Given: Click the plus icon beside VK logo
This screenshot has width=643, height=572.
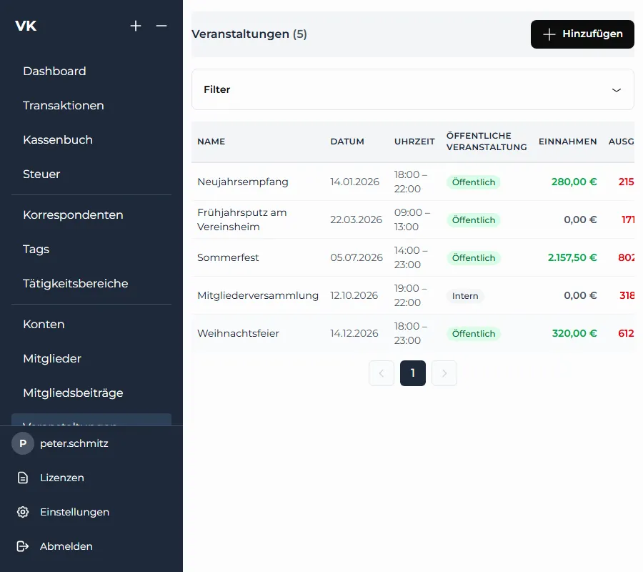Looking at the screenshot, I should point(136,26).
